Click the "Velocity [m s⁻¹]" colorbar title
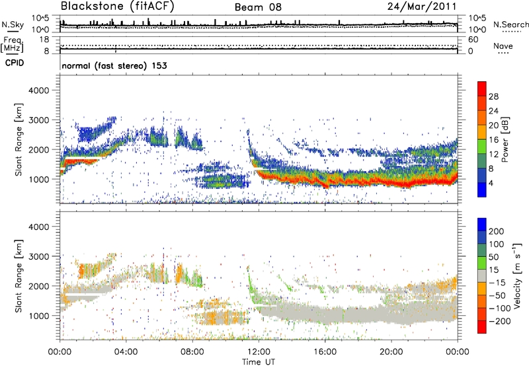This screenshot has width=529, height=366. [x=516, y=275]
